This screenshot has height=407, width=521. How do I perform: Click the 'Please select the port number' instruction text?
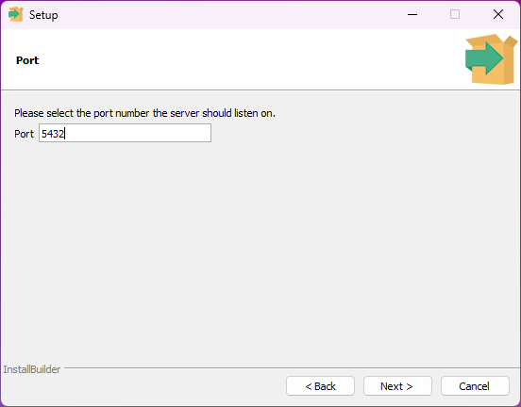tap(144, 113)
